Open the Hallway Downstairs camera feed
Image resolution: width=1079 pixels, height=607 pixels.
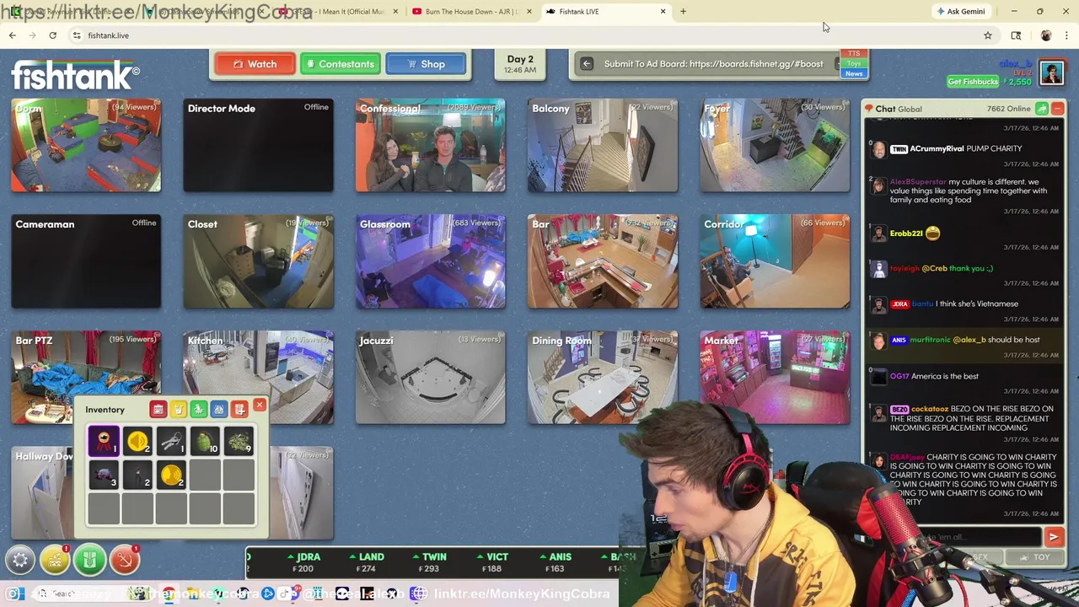(x=42, y=493)
